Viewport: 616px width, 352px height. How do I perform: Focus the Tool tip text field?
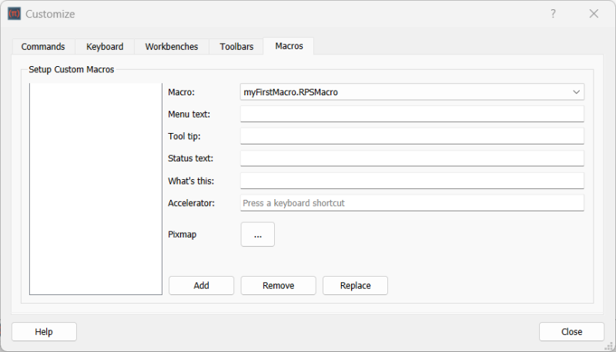pos(412,136)
